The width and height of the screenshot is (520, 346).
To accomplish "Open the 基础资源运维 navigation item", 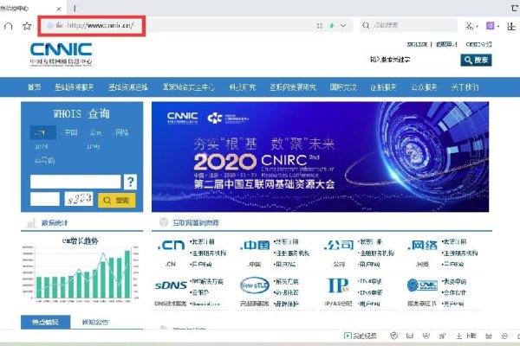I will pos(128,87).
